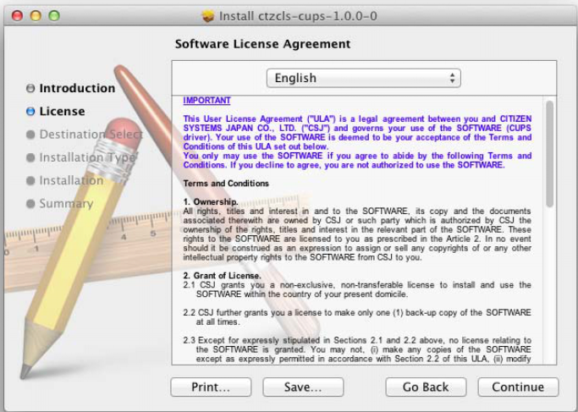Click the Summary step bullet icon
Image resolution: width=578 pixels, height=412 pixels.
click(x=30, y=204)
